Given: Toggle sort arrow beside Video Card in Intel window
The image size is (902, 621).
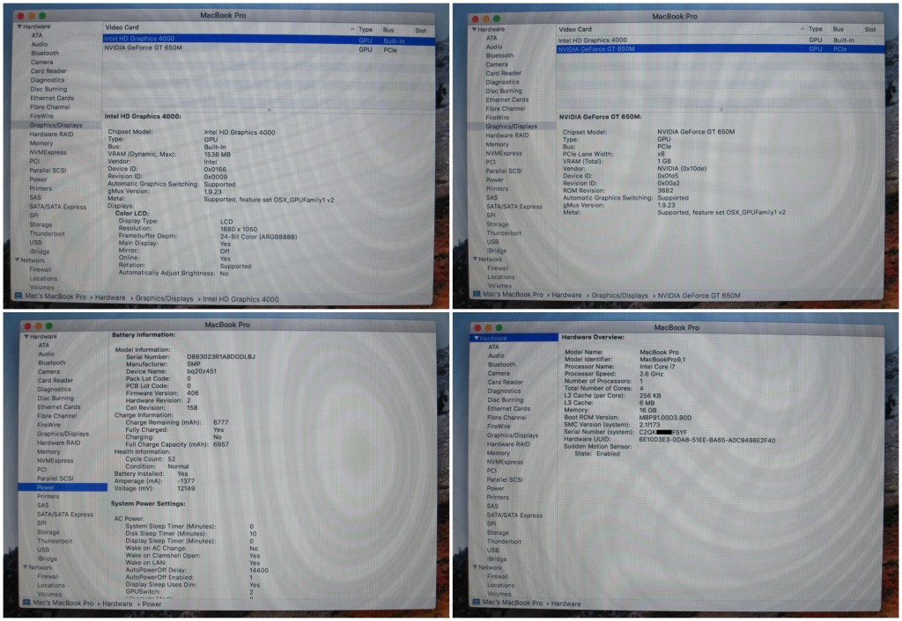Looking at the screenshot, I should point(352,29).
